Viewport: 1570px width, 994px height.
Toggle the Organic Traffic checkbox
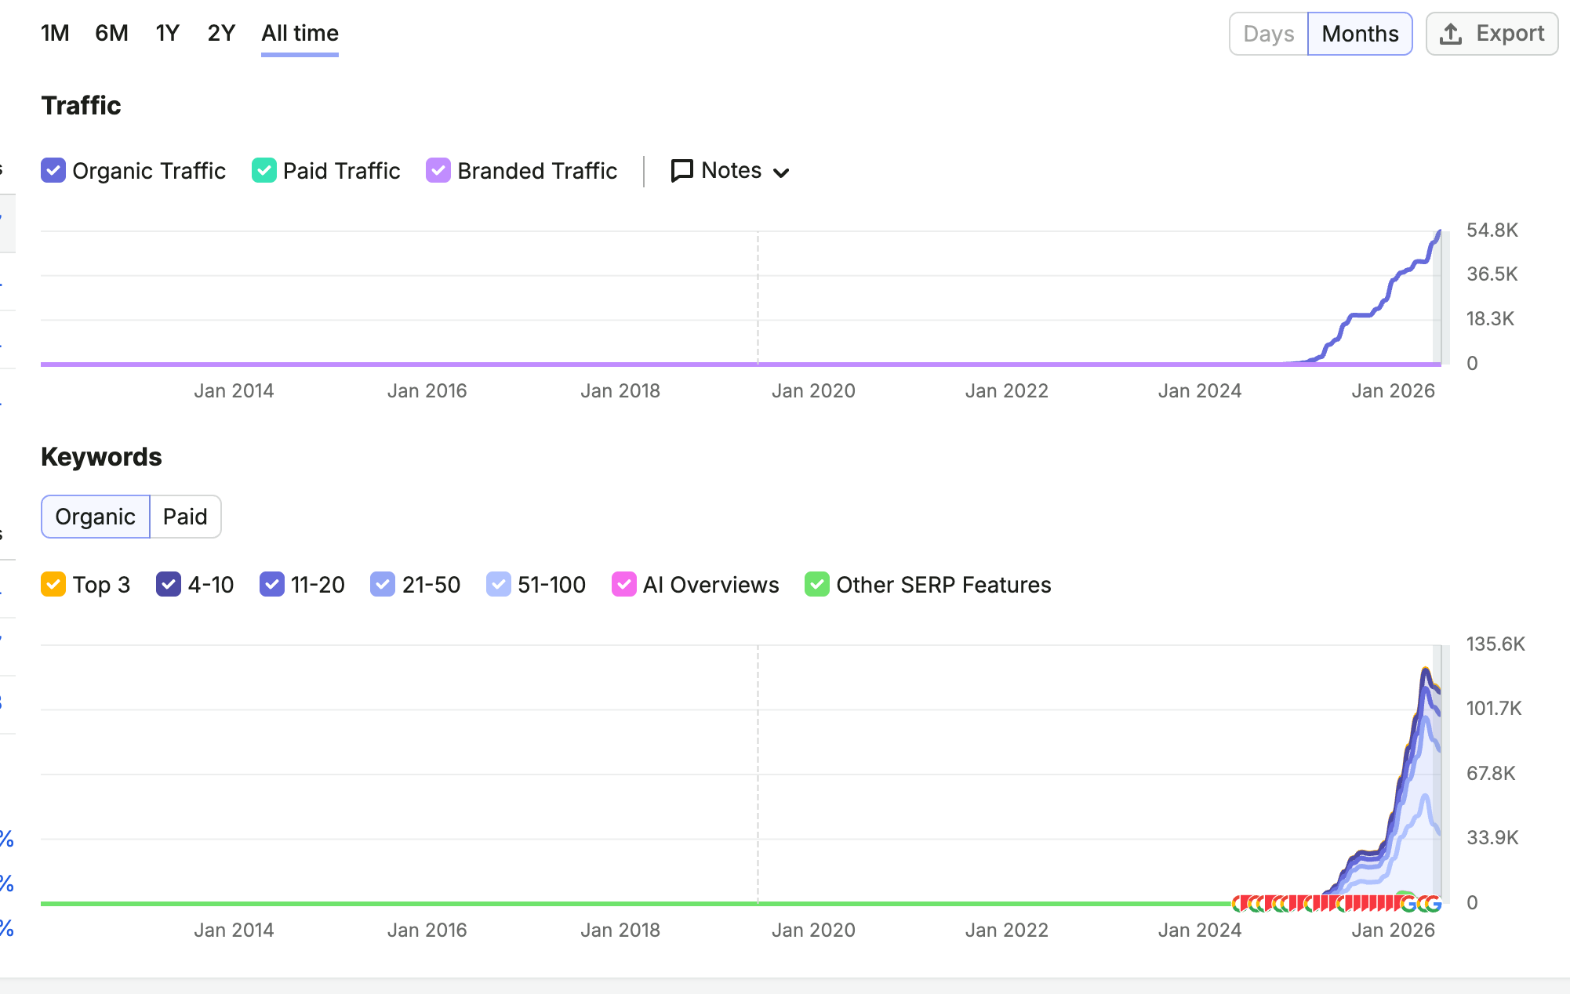53,170
